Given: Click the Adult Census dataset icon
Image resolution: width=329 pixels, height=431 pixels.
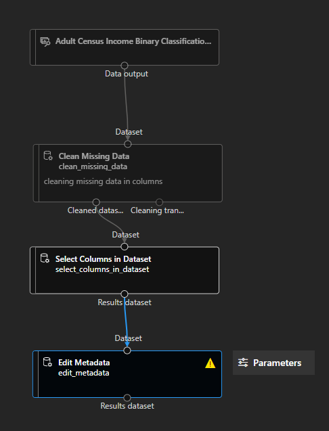Looking at the screenshot, I should [x=45, y=41].
